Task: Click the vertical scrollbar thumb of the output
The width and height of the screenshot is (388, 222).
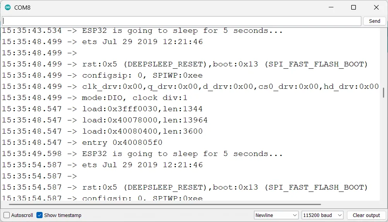Action: 383,93
